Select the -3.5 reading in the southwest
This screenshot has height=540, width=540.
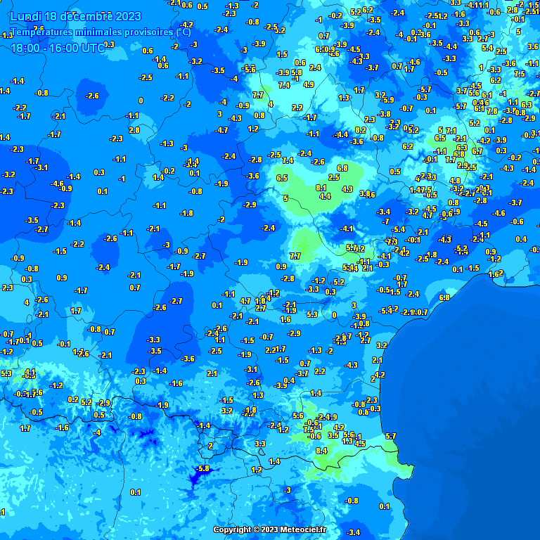pyautogui.click(x=155, y=350)
